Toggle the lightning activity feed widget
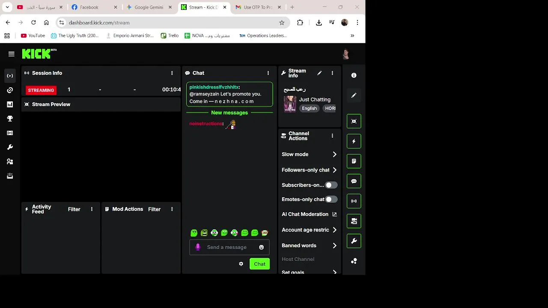This screenshot has width=548, height=308. tap(354, 141)
